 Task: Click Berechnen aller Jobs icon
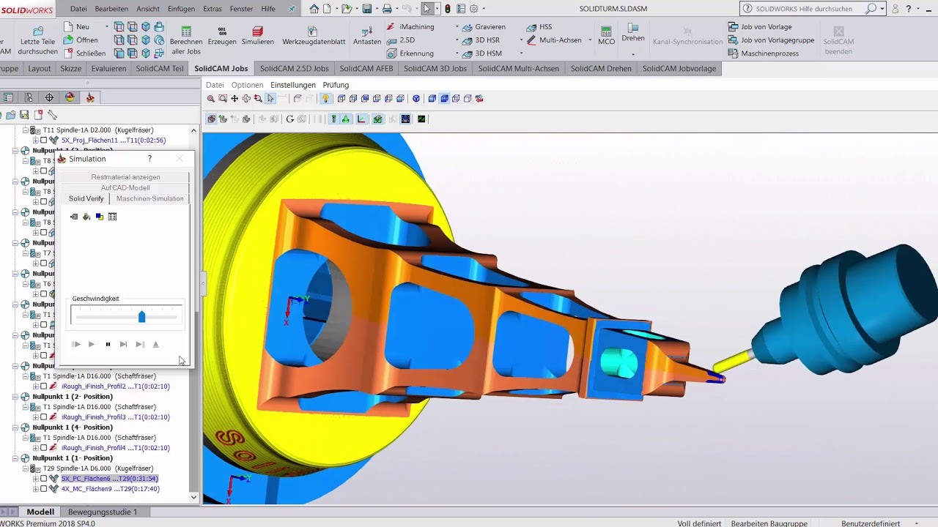(x=186, y=31)
